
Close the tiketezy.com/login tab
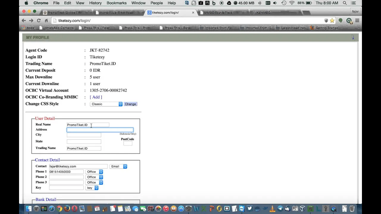pyautogui.click(x=193, y=13)
